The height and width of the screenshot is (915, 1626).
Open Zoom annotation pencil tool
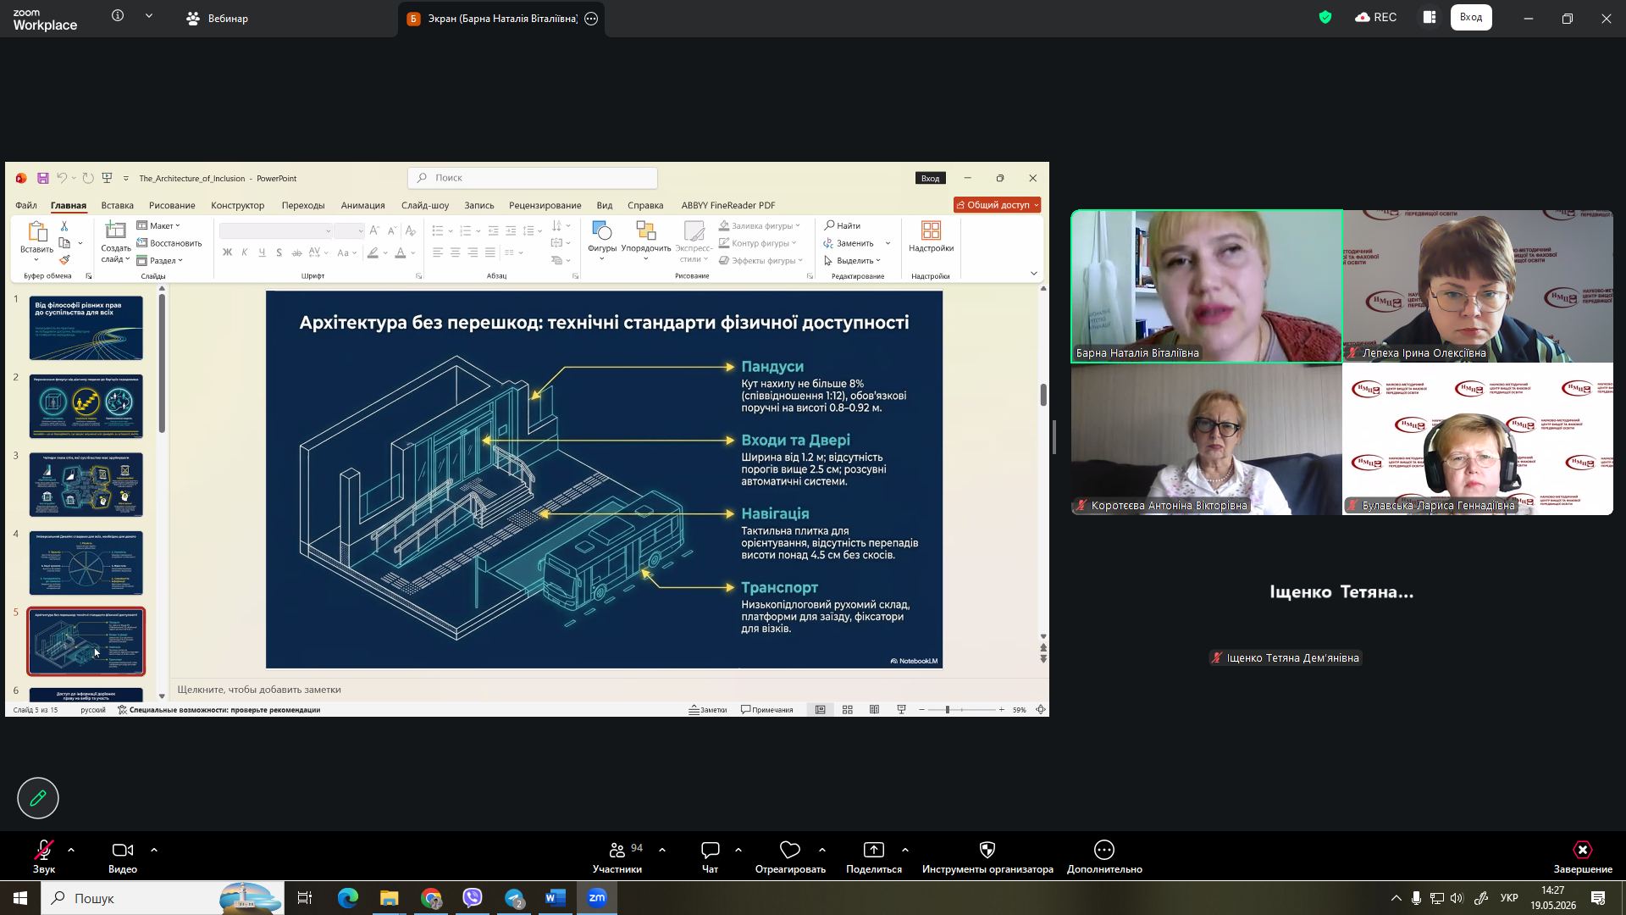click(x=38, y=798)
